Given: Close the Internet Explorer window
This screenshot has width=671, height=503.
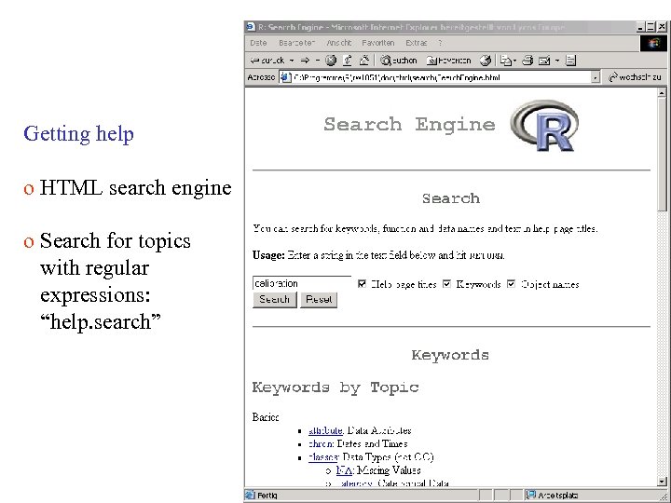Looking at the screenshot, I should (x=662, y=27).
